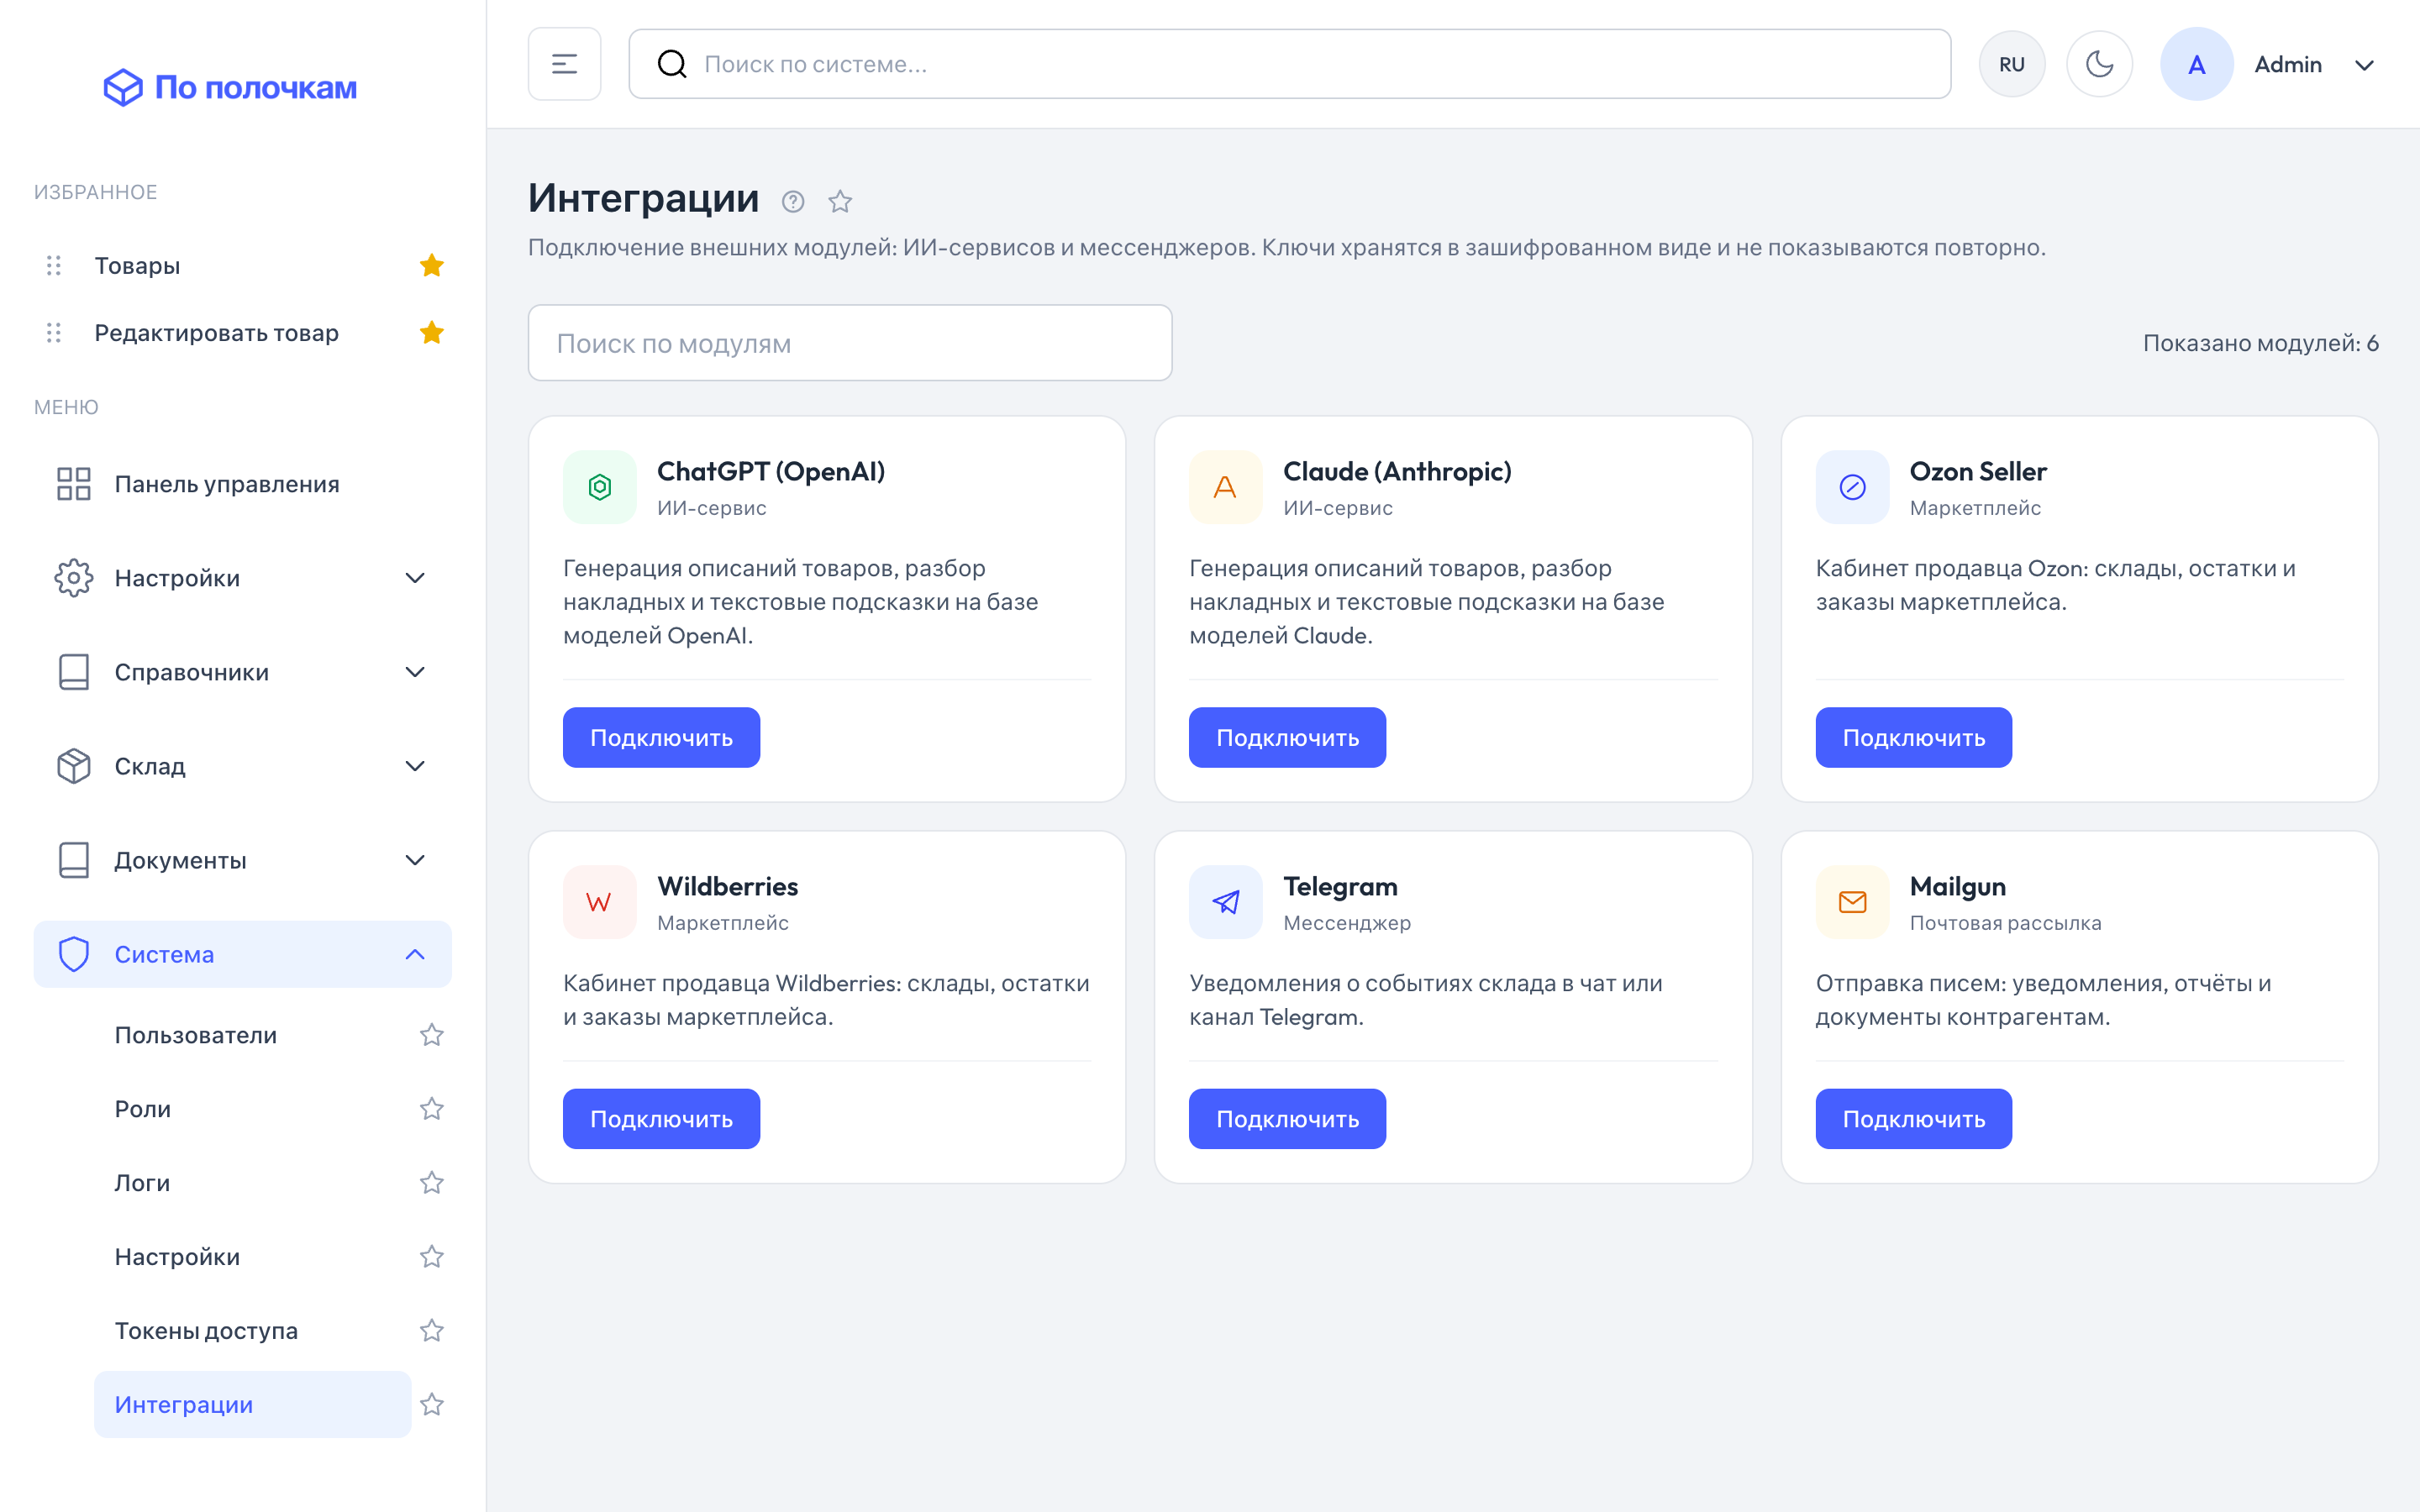The image size is (2420, 1512).
Task: Click the Справочники book icon
Action: coord(74,672)
